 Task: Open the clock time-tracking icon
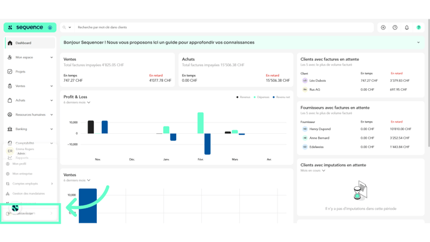(395, 28)
